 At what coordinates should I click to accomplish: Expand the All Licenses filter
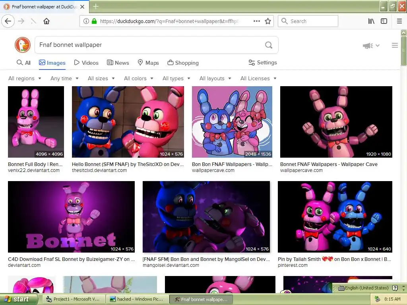coord(258,78)
